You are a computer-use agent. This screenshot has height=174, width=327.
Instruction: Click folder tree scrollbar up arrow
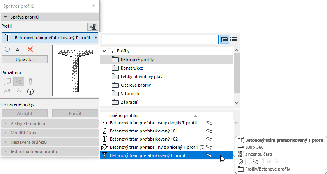tap(237, 50)
